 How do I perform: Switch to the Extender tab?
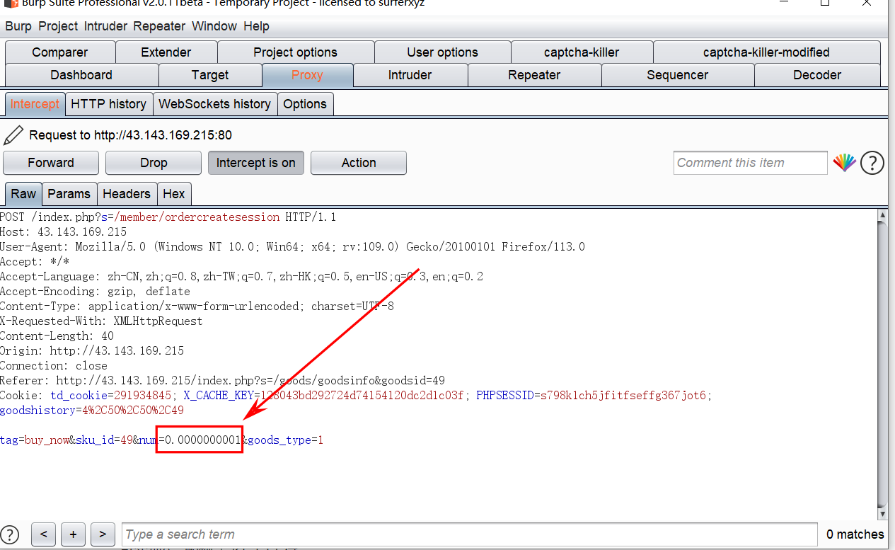coord(166,52)
